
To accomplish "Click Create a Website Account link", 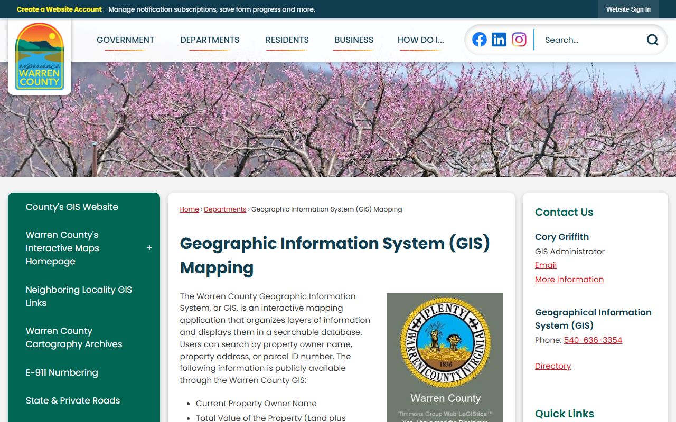I will click(x=59, y=9).
